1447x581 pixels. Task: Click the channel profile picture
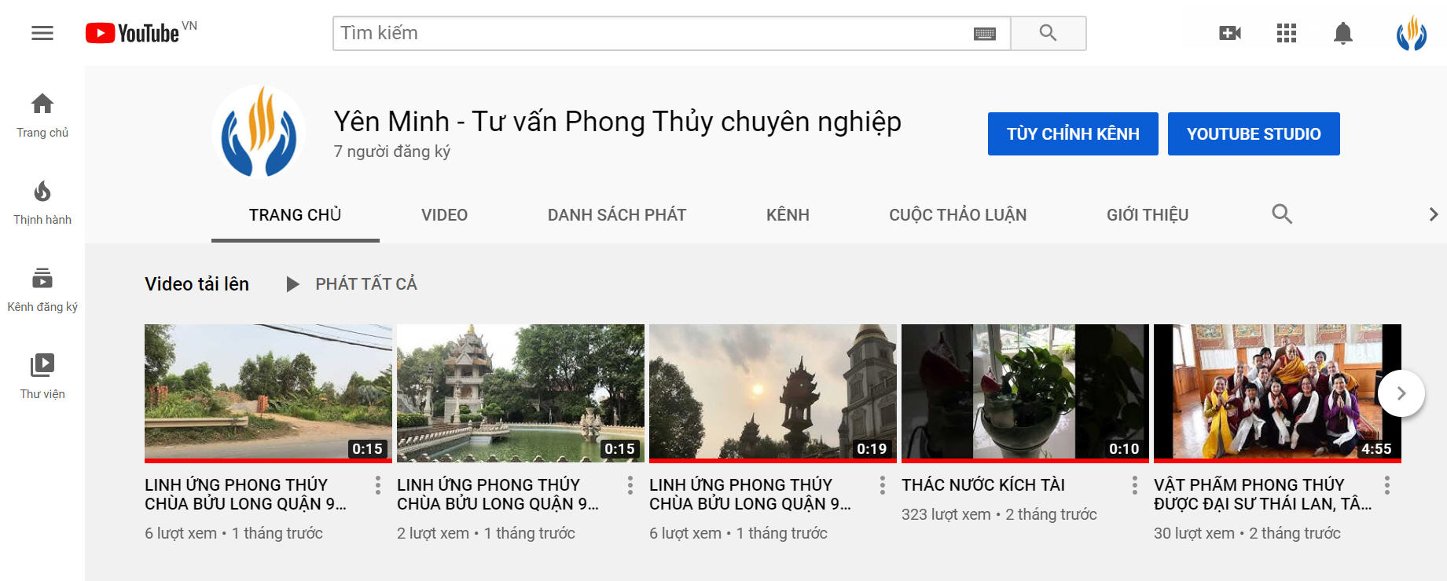click(259, 132)
